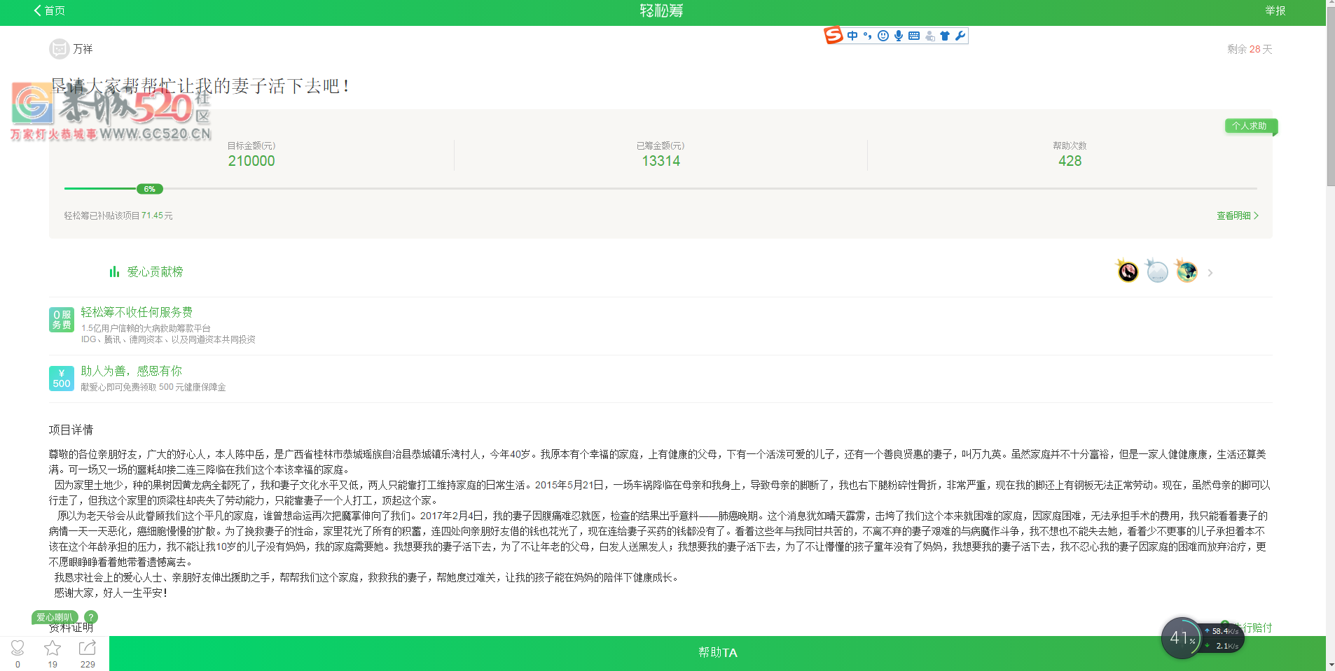Click the 举报 report link
1335x671 pixels.
coord(1275,10)
